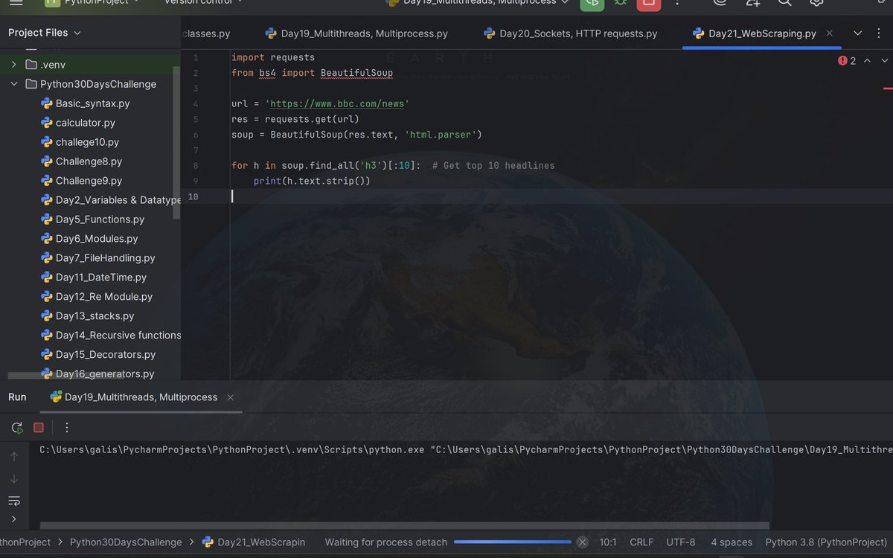The width and height of the screenshot is (893, 558).
Task: Show the hidden editor tabs list chevron
Action: point(857,33)
